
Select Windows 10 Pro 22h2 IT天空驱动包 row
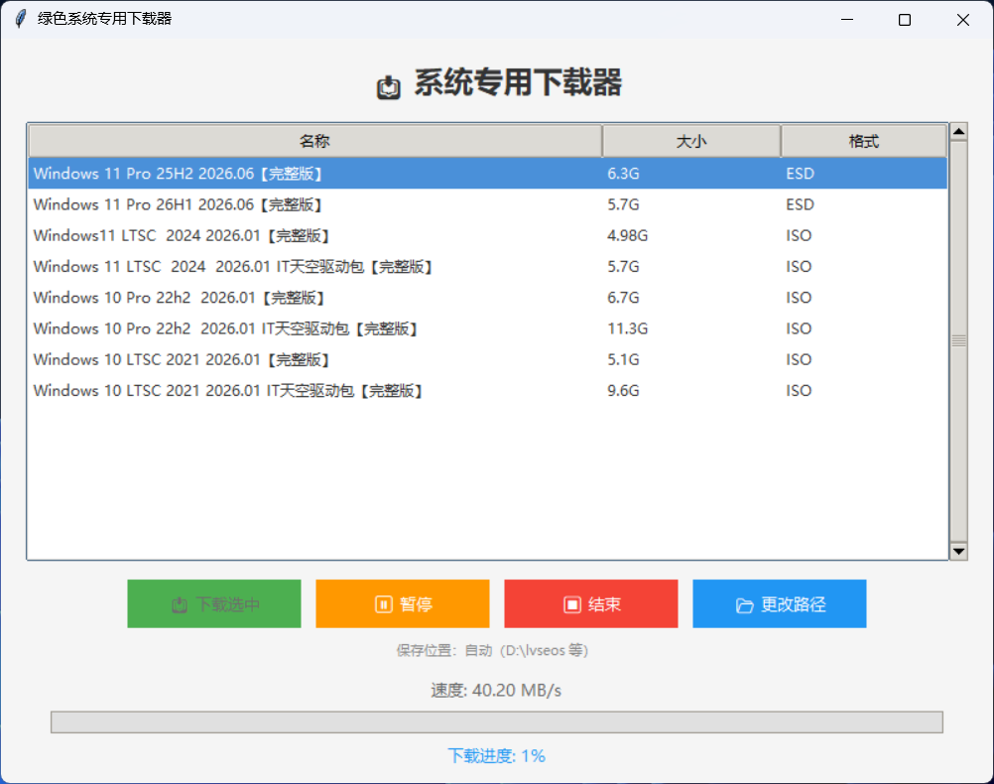coord(487,328)
